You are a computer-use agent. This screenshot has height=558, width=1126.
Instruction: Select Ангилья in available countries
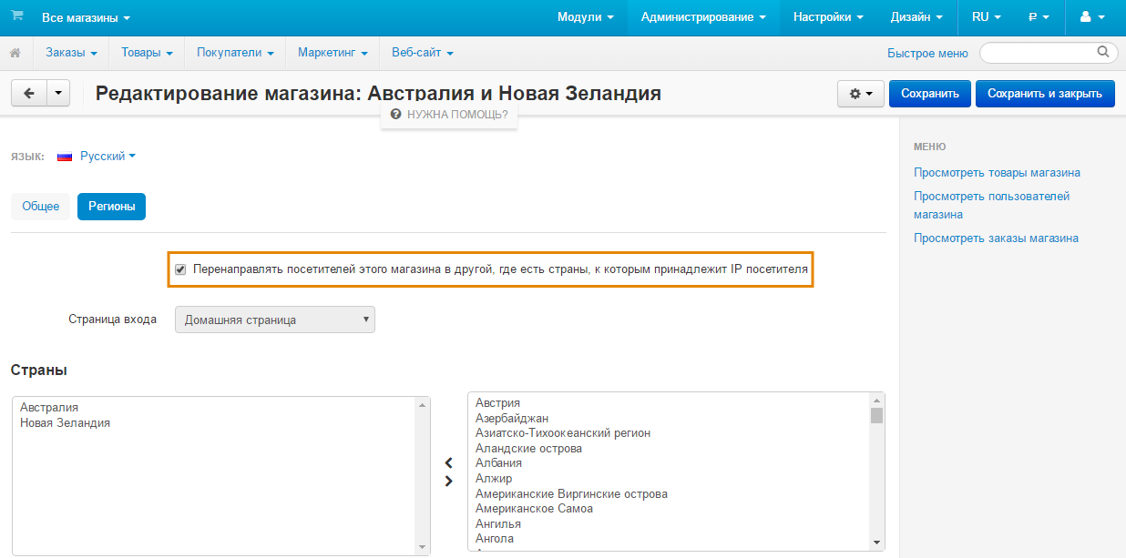pyautogui.click(x=498, y=523)
